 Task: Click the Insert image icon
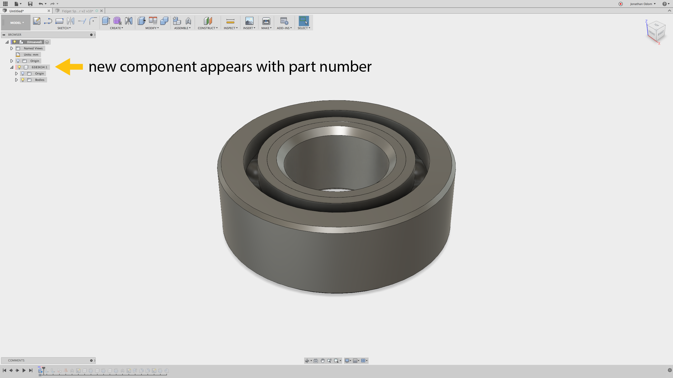click(x=249, y=21)
